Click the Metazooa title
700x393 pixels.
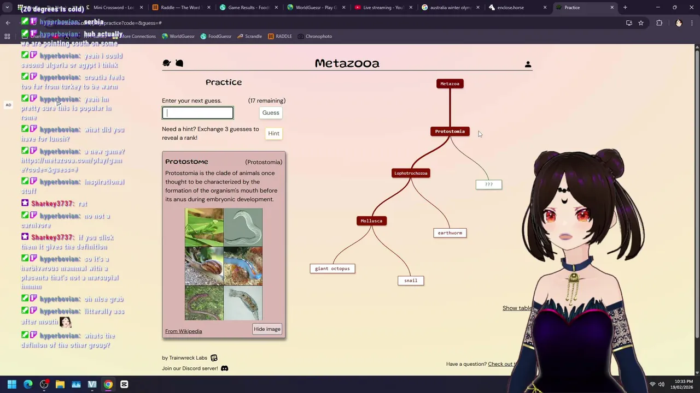click(347, 64)
